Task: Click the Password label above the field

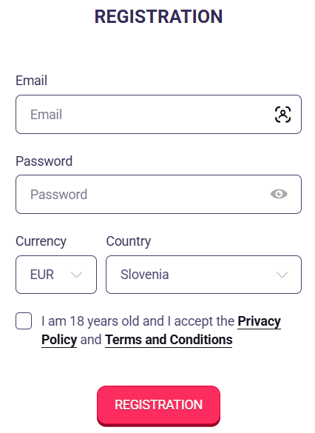Action: pyautogui.click(x=44, y=161)
